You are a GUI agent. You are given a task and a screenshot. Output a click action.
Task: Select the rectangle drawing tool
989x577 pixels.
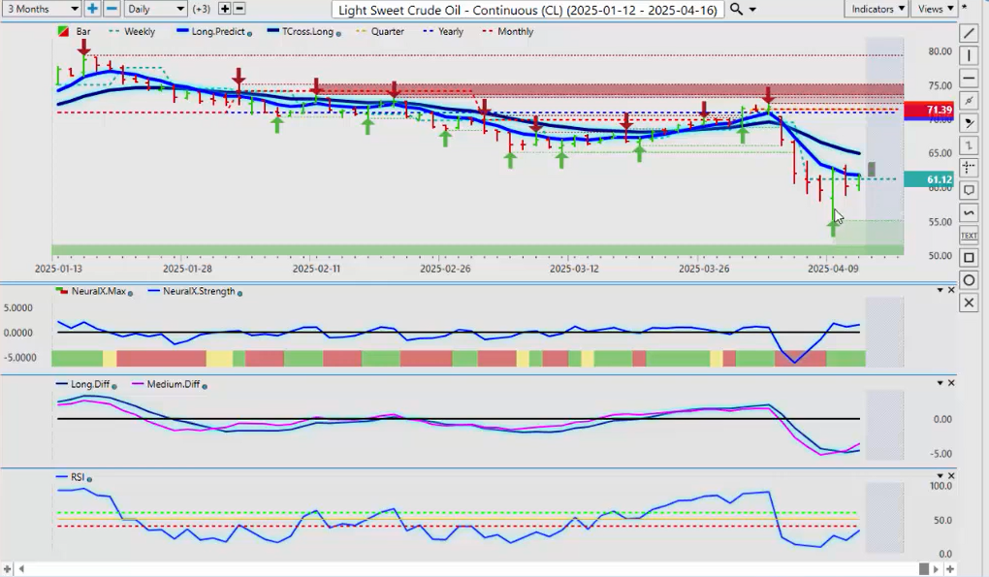(x=969, y=258)
